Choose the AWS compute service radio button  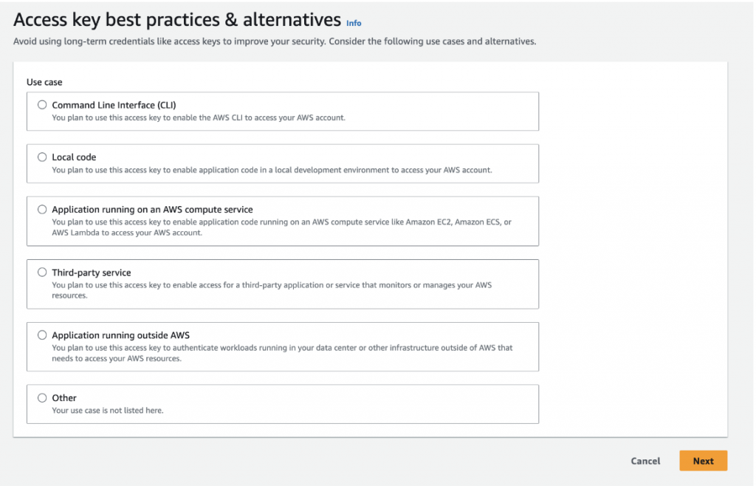click(x=42, y=210)
